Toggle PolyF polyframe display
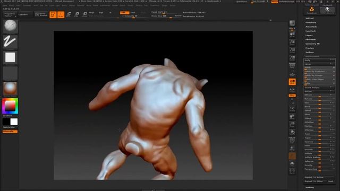The height and width of the screenshot is (191, 340). 292,140
